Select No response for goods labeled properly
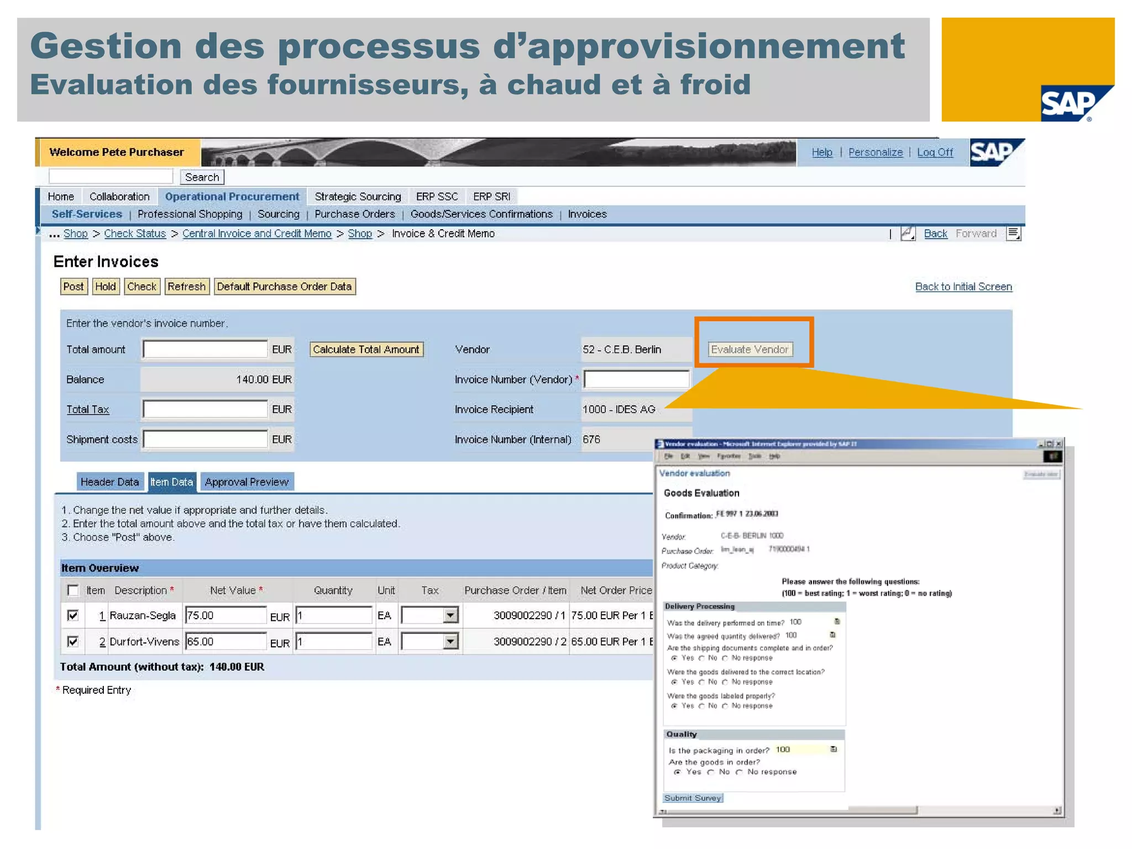The image size is (1132, 849). click(725, 706)
